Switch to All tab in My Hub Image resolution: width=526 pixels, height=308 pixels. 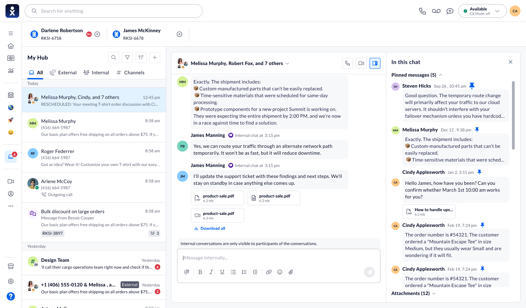(36, 73)
